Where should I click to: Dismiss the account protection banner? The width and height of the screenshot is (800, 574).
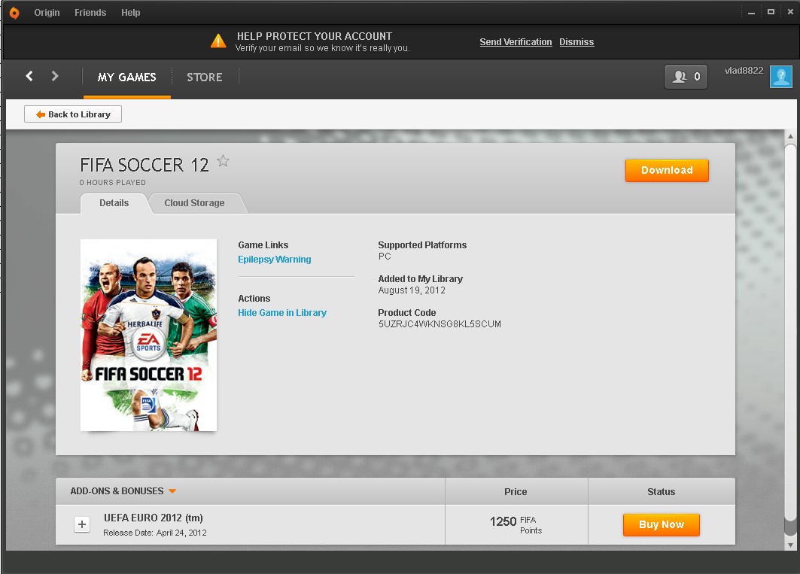coord(576,42)
